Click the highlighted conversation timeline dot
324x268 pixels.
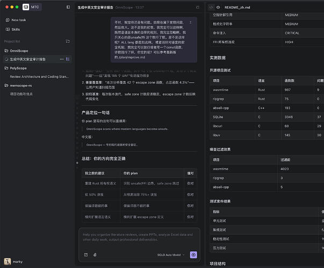pos(77,163)
